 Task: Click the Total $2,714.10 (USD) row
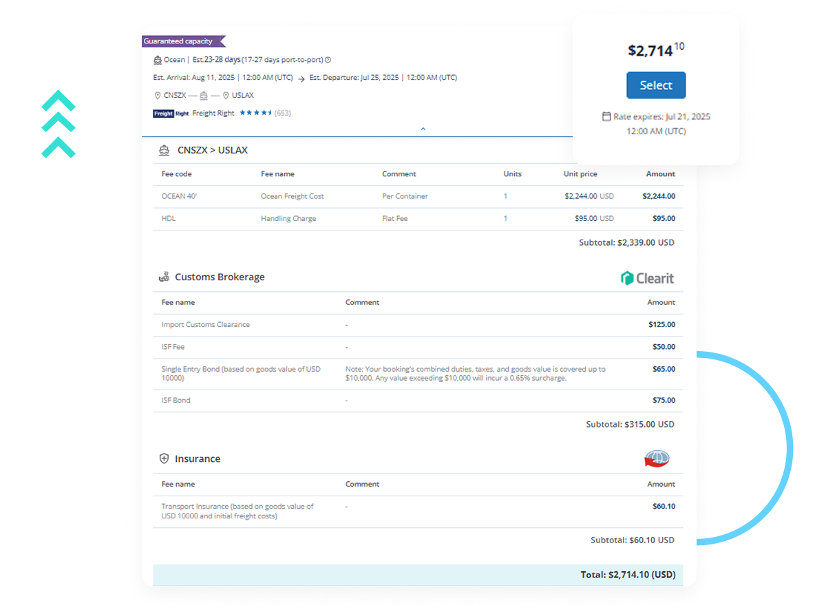(418, 574)
